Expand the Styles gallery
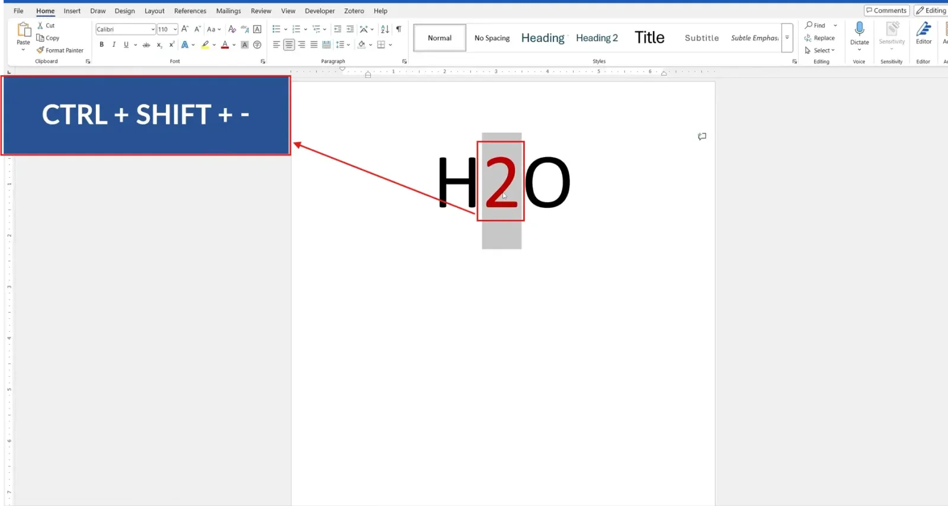Image resolution: width=948 pixels, height=506 pixels. coord(787,37)
